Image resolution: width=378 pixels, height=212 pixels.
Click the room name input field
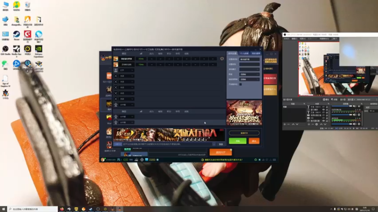pos(249,59)
